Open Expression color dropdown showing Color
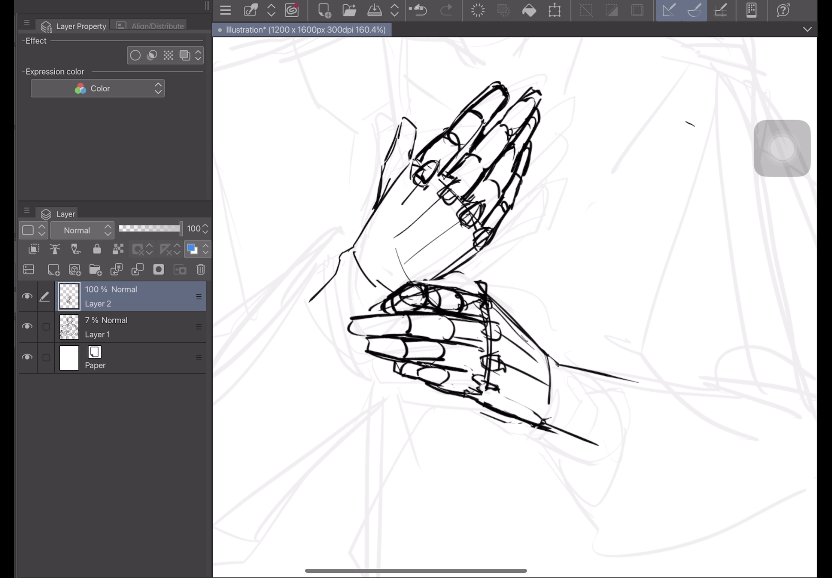Viewport: 832px width, 578px height. point(97,88)
